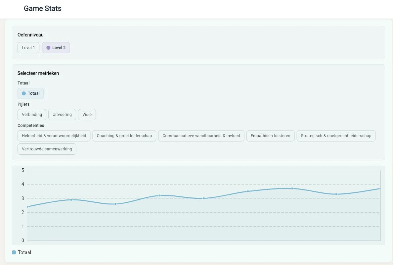
Task: Click the last data point on the chart line
Action: point(380,188)
